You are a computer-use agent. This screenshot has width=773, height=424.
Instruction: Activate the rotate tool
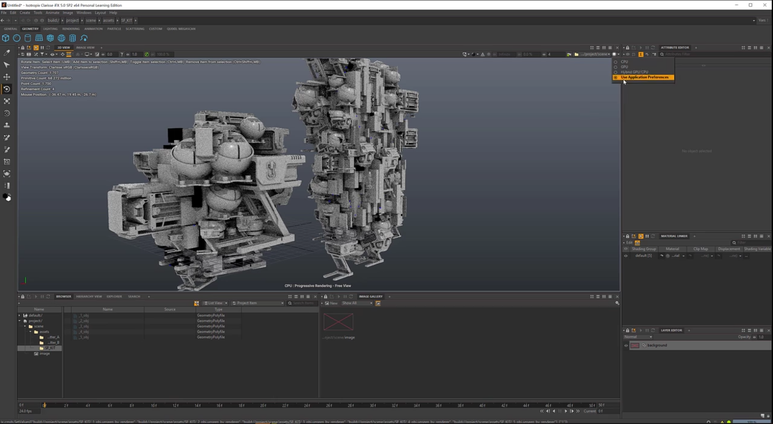7,89
